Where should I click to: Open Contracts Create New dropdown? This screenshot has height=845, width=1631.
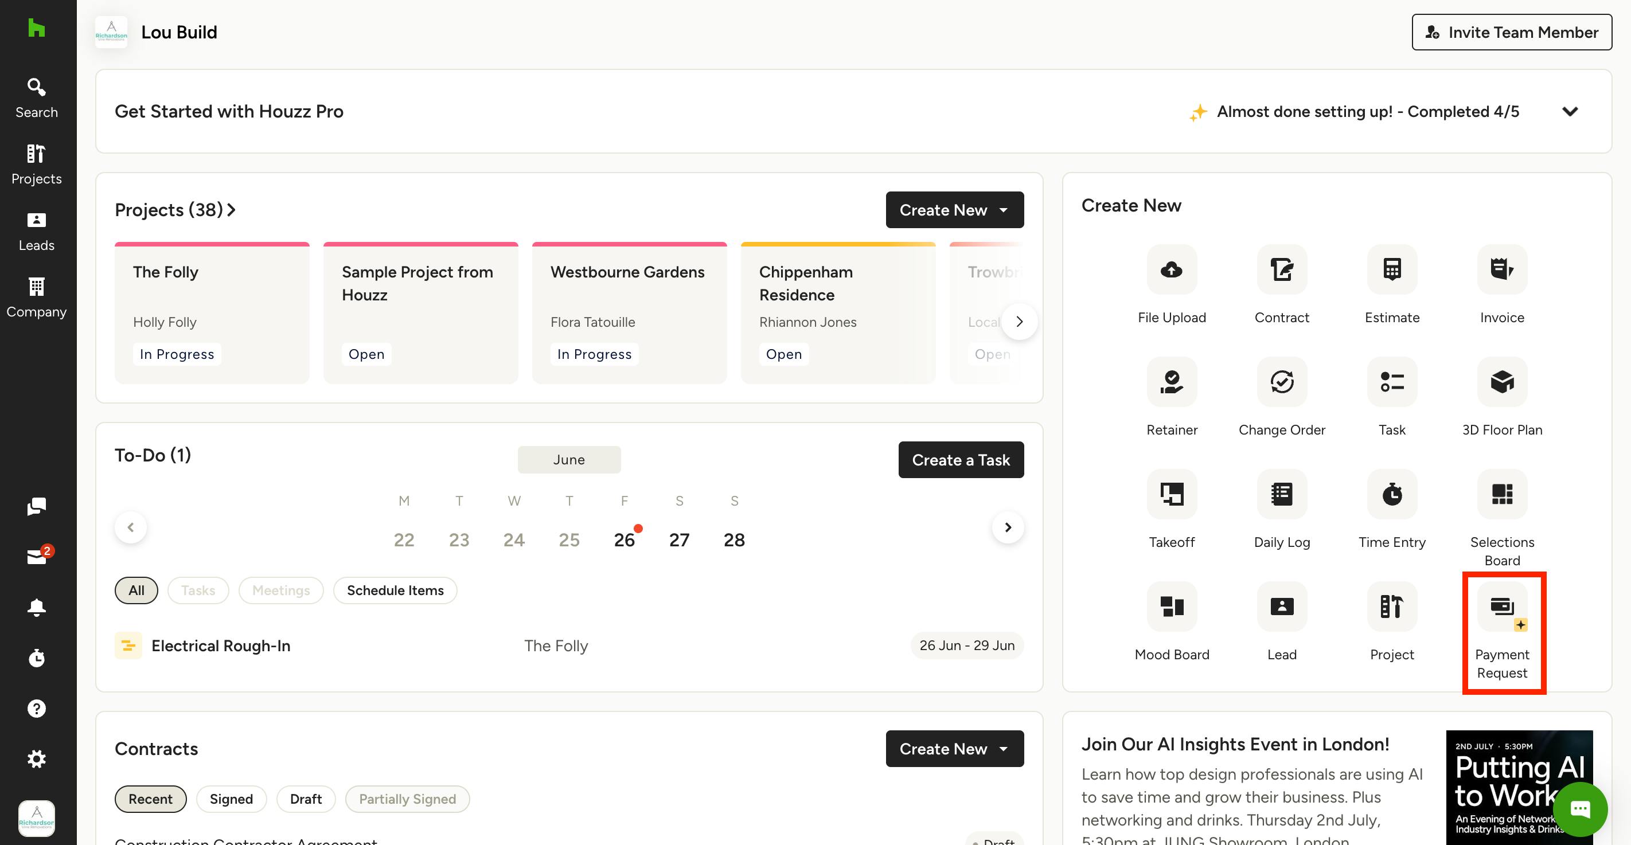[954, 749]
